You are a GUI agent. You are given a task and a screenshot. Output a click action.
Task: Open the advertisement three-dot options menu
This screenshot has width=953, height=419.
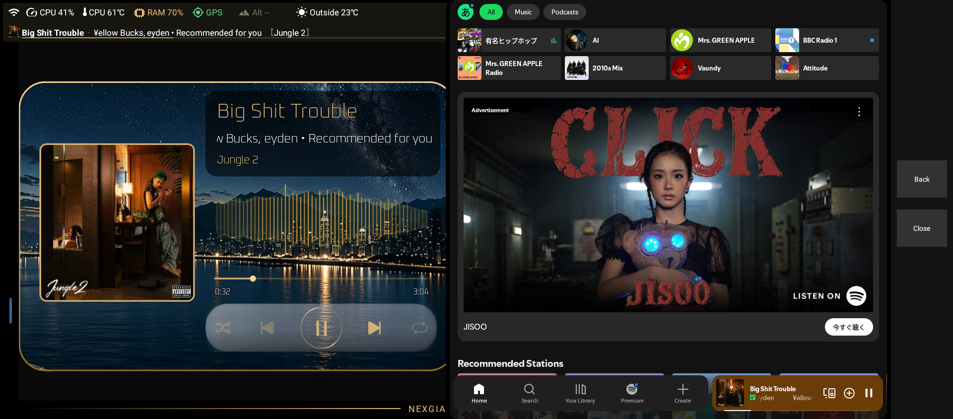pyautogui.click(x=859, y=112)
